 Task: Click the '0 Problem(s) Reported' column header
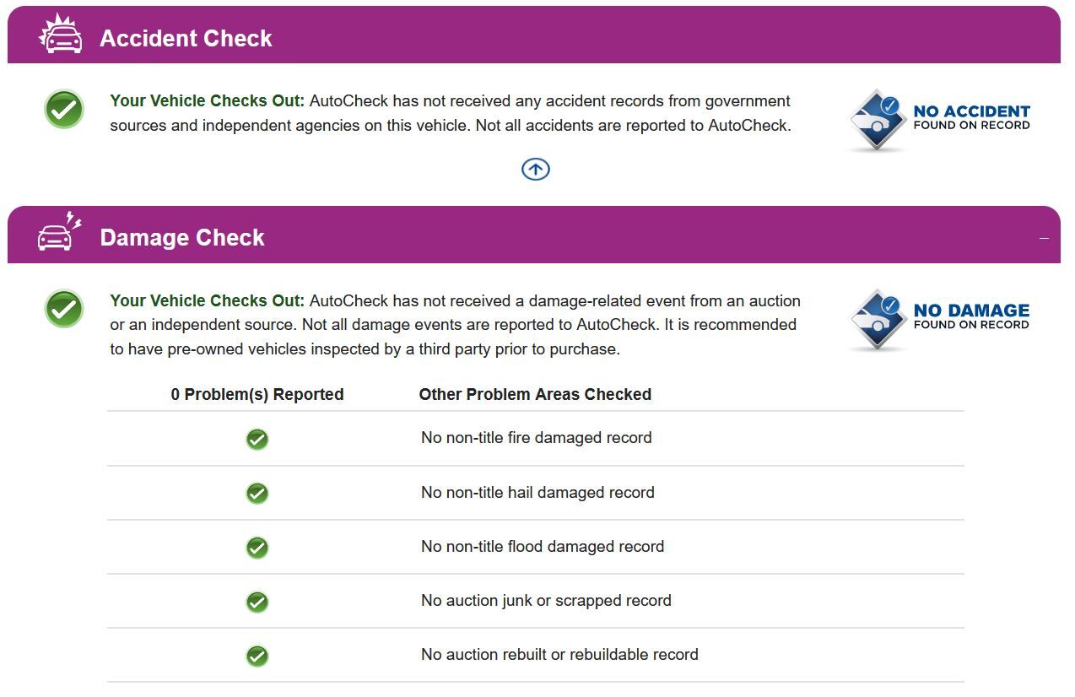[257, 394]
